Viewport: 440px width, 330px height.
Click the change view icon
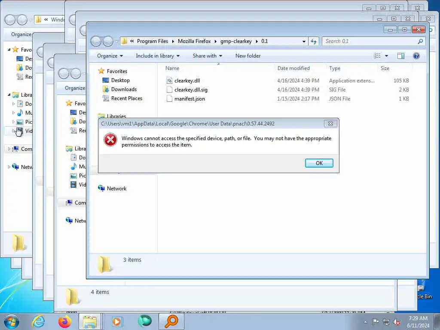(x=377, y=56)
